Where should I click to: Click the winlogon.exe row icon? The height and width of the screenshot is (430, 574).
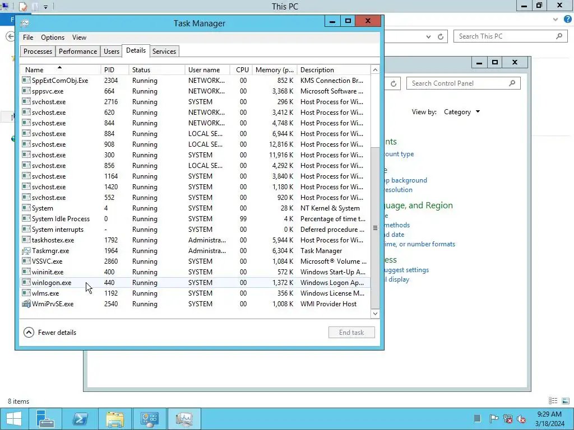click(x=26, y=283)
